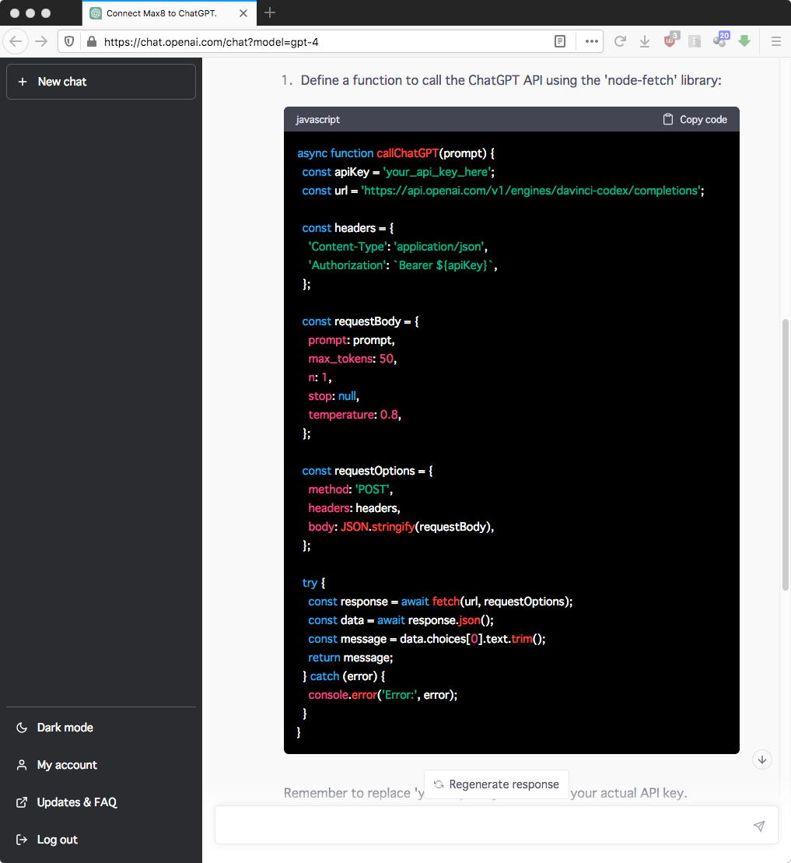This screenshot has width=791, height=863.
Task: Click the page vertical scrollbar
Action: 785,451
